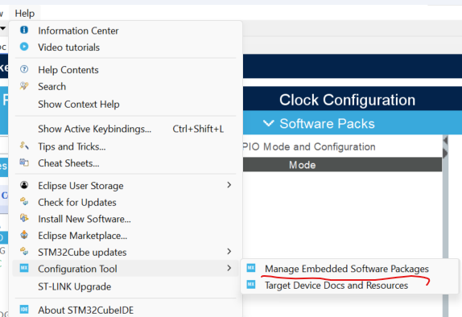The height and width of the screenshot is (317, 462).
Task: Click the IDE icon beside About STM32CubeIDE
Action: (x=24, y=309)
